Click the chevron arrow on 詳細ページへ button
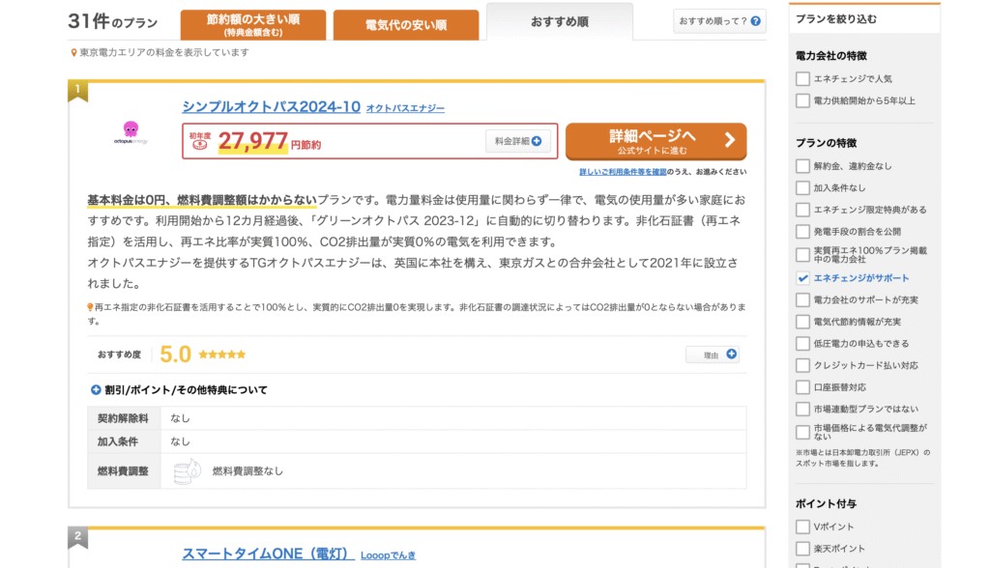Image resolution: width=990 pixels, height=568 pixels. tap(730, 140)
